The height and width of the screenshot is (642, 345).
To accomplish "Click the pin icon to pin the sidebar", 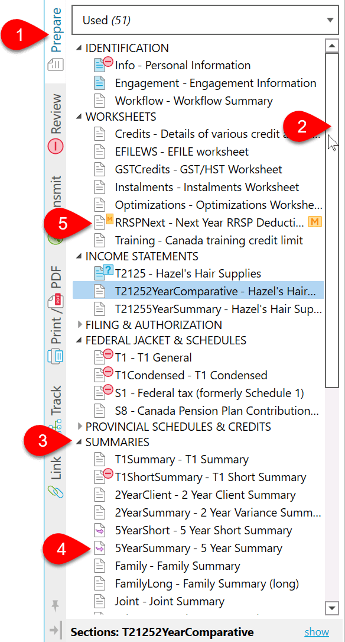I will pyautogui.click(x=54, y=605).
